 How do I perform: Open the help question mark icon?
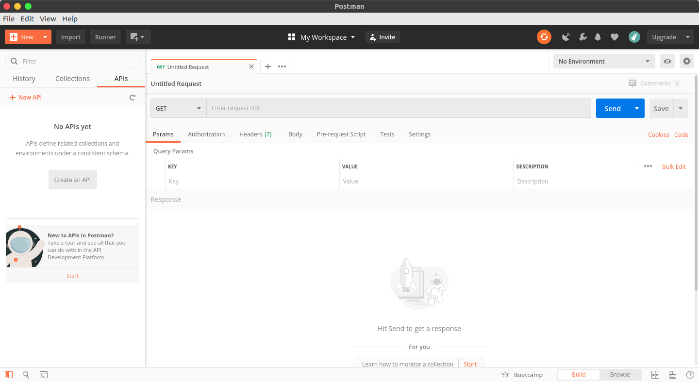[690, 375]
